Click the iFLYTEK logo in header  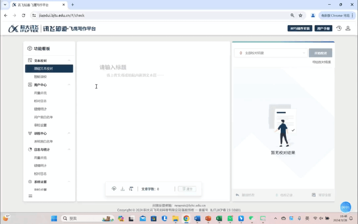24,29
